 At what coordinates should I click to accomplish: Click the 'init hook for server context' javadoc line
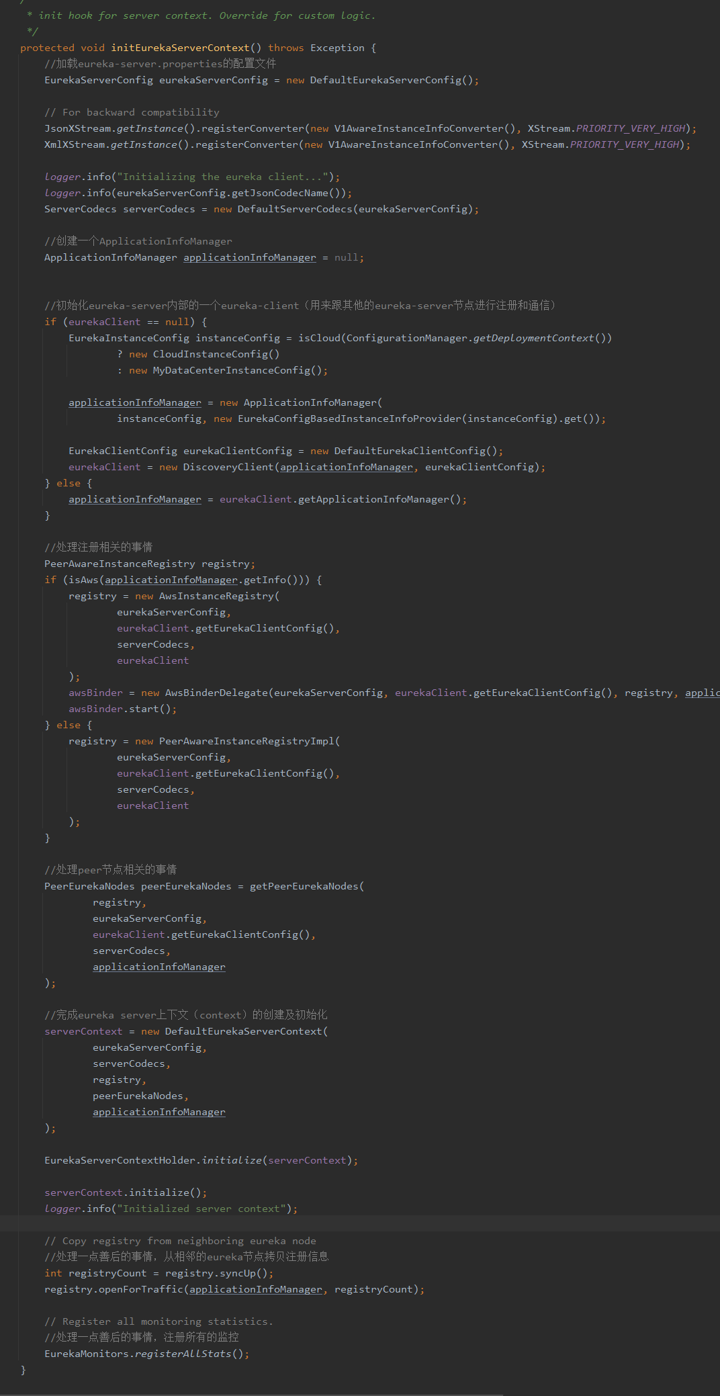201,15
